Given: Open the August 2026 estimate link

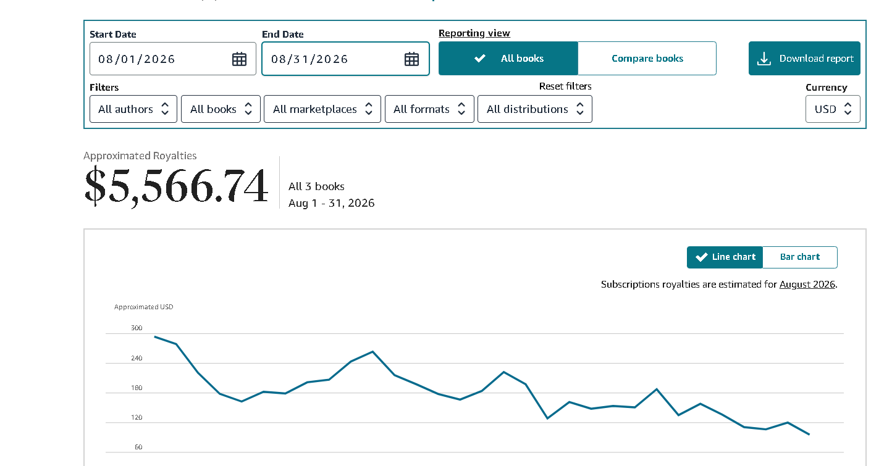Looking at the screenshot, I should click(807, 285).
